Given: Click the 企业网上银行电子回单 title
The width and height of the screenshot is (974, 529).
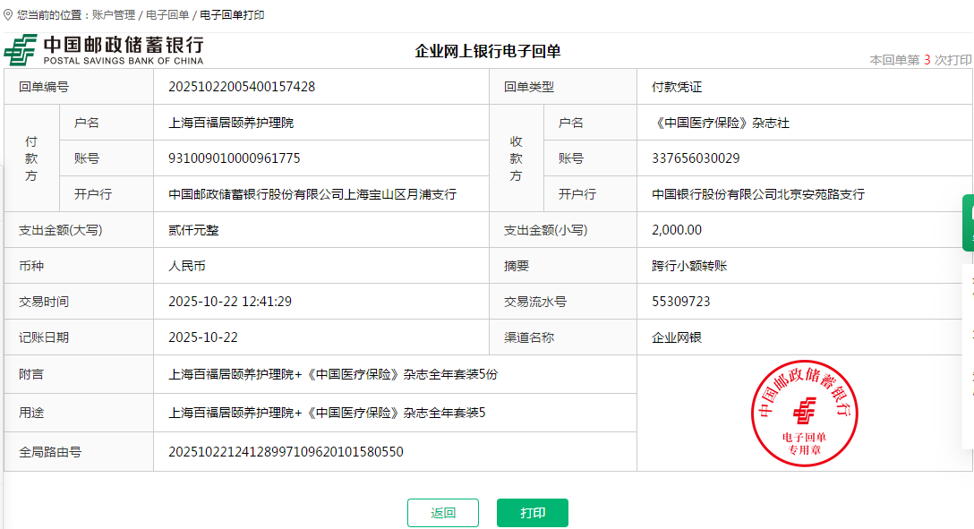Looking at the screenshot, I should 488,52.
